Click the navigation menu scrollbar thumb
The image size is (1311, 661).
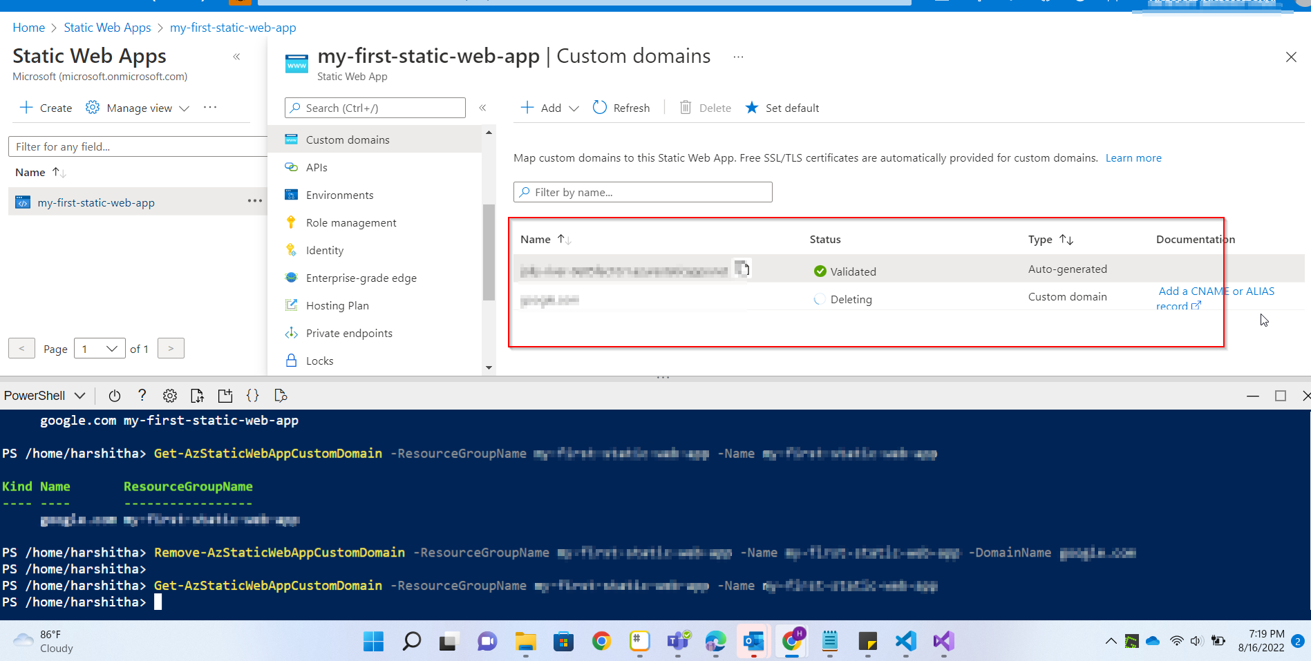pos(489,252)
